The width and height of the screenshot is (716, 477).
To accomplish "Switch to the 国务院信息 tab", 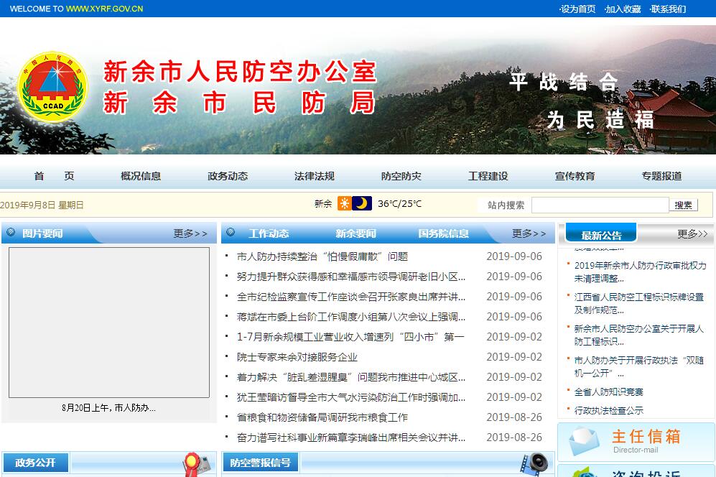I will pos(444,233).
